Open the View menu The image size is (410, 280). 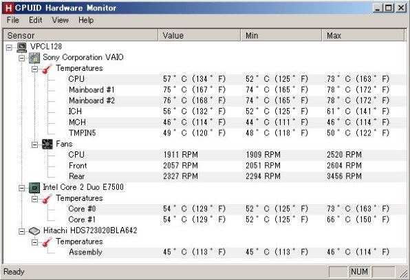pyautogui.click(x=60, y=20)
